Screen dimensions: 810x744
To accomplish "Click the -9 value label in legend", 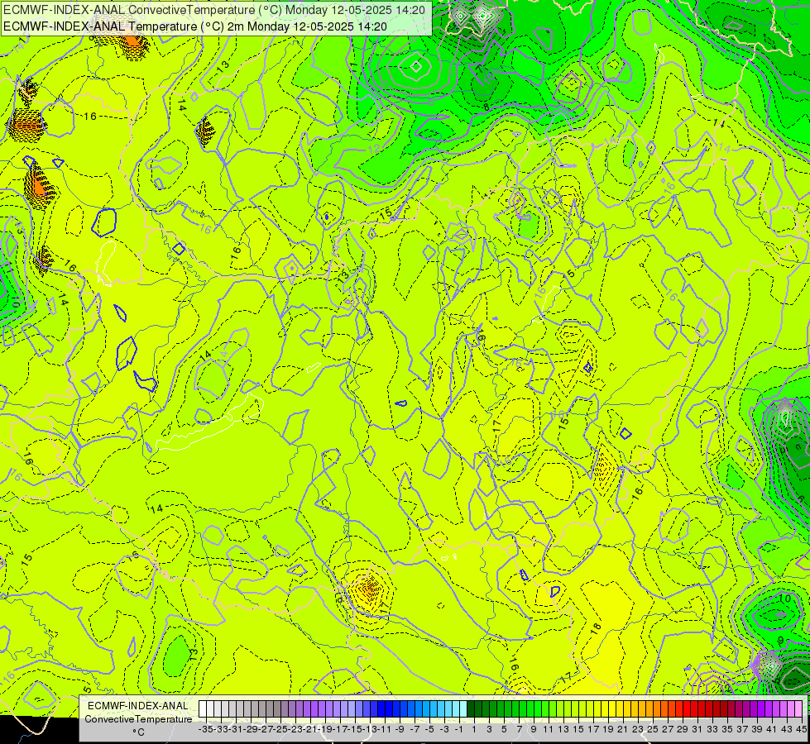I will coord(400,729).
